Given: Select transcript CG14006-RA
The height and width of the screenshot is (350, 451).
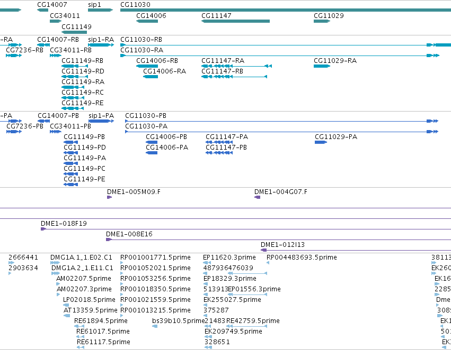Looking at the screenshot, I should click(151, 77).
